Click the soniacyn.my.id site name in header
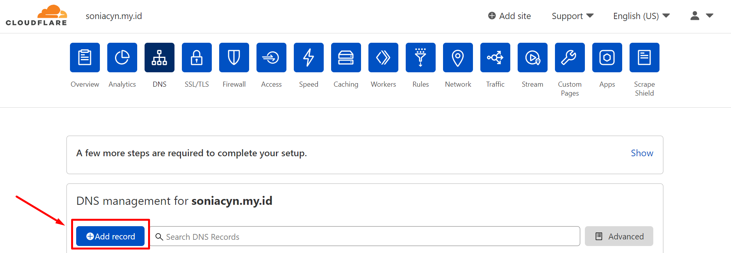 coord(114,16)
